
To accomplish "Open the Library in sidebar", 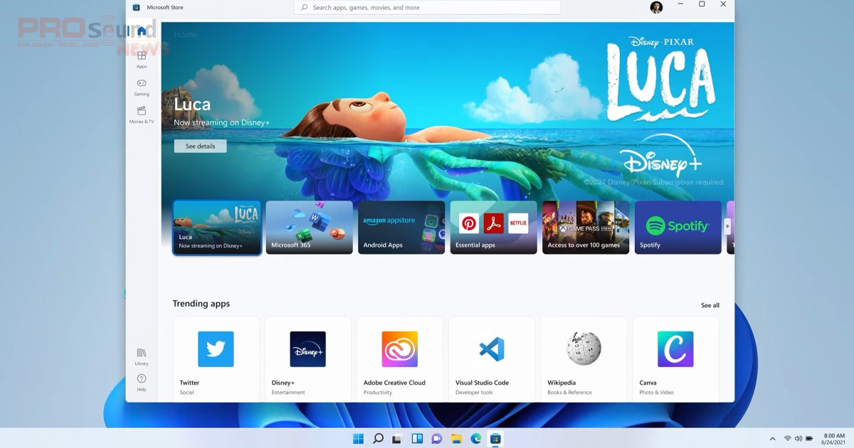I will pyautogui.click(x=142, y=356).
